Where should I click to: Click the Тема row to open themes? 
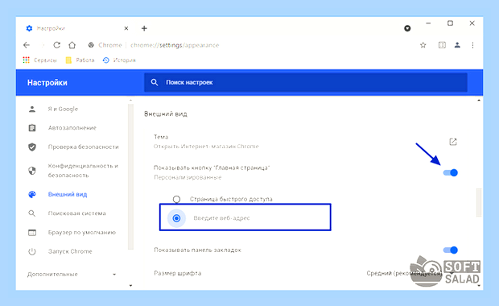[x=306, y=142]
